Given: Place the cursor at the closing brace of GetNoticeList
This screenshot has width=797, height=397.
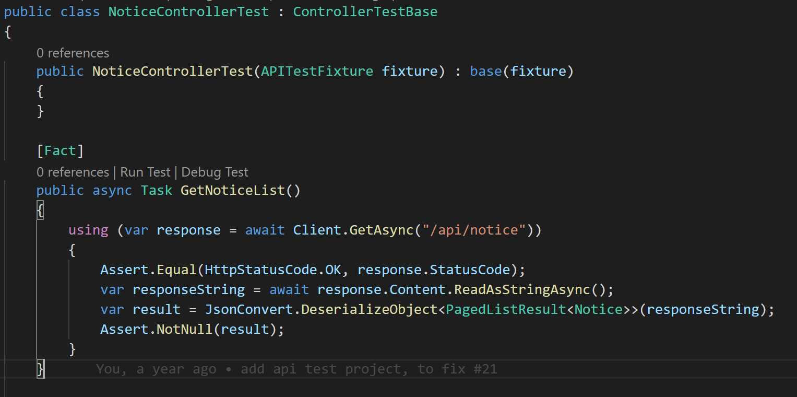Looking at the screenshot, I should [41, 369].
